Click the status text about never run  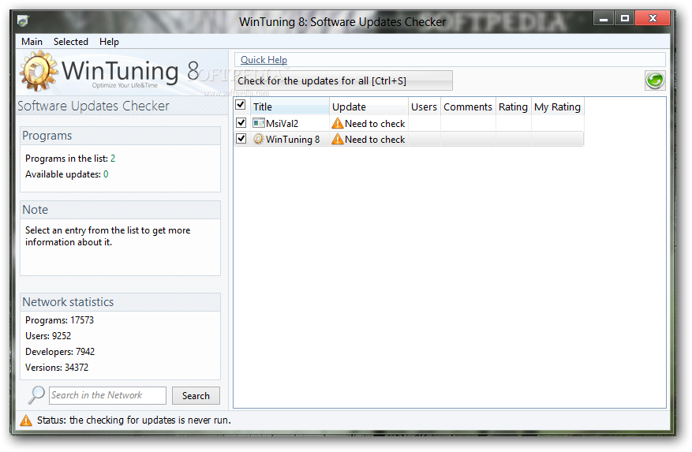click(134, 420)
